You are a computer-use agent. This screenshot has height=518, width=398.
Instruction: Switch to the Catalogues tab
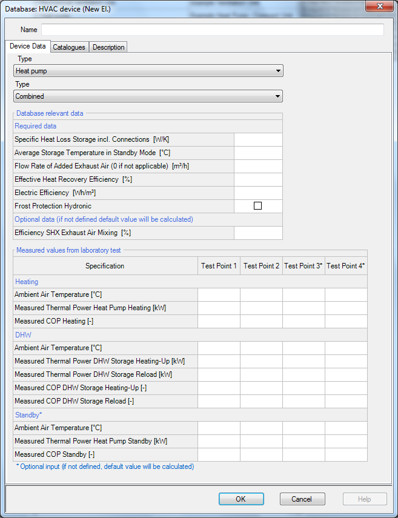[x=69, y=47]
